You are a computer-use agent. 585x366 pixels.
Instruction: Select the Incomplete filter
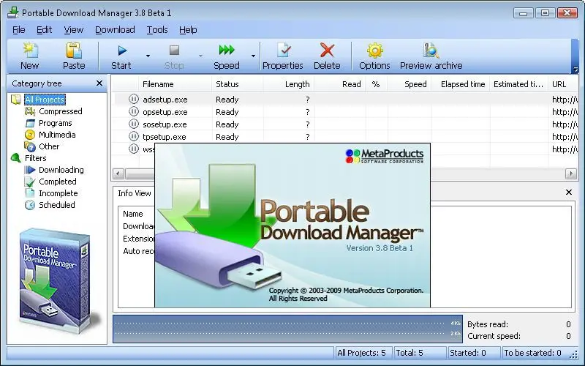click(x=58, y=193)
